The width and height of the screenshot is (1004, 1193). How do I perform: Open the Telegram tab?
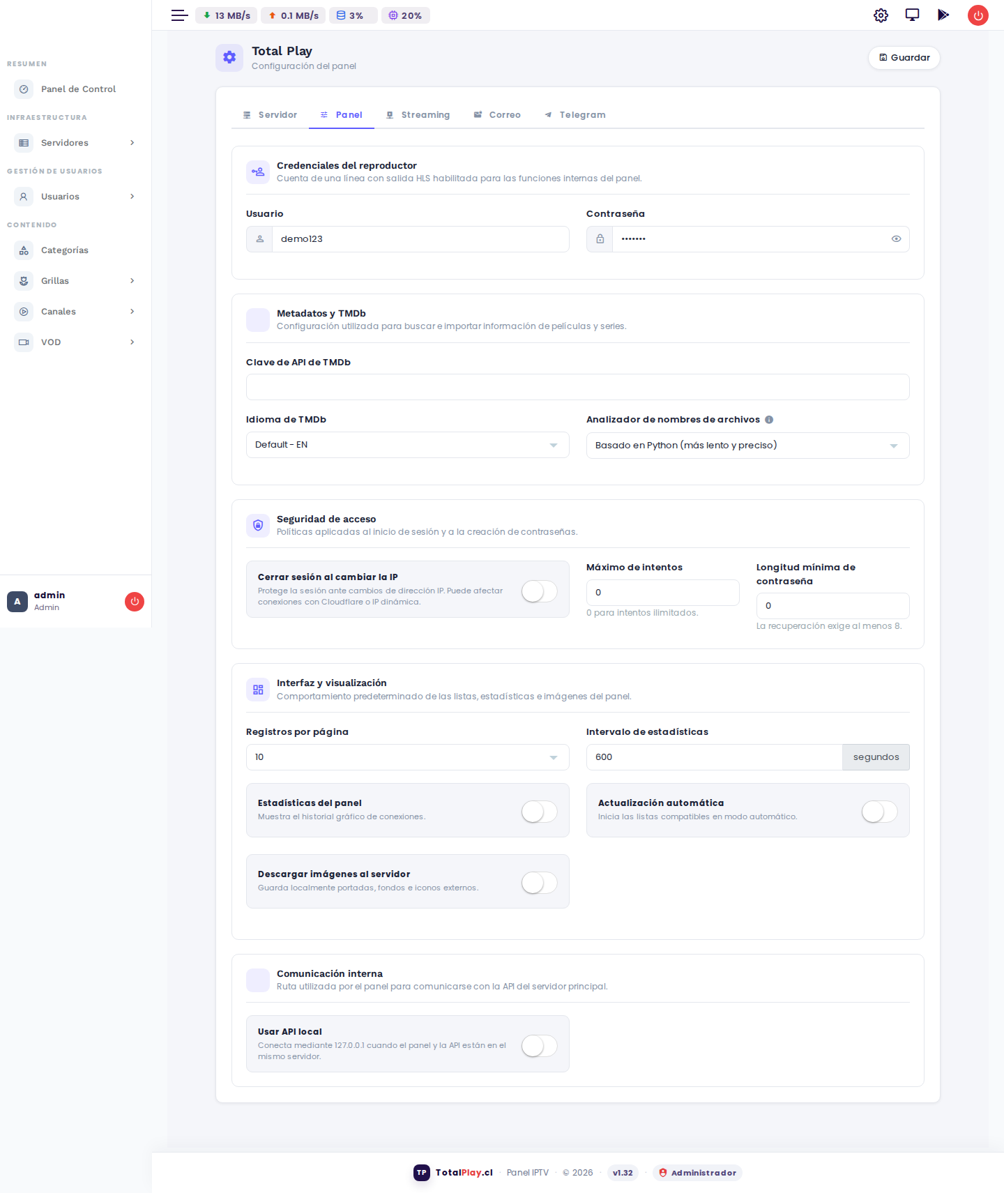(x=575, y=115)
